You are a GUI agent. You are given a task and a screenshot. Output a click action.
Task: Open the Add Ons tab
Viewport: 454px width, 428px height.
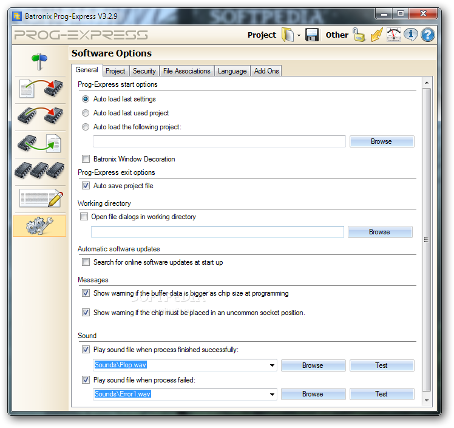(266, 71)
